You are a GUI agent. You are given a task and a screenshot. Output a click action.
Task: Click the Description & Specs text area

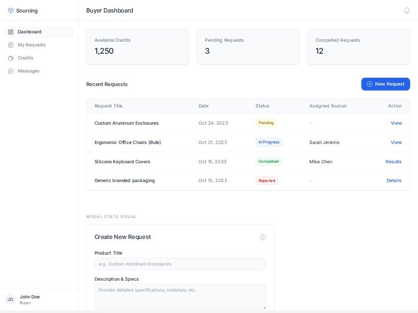coord(180,296)
